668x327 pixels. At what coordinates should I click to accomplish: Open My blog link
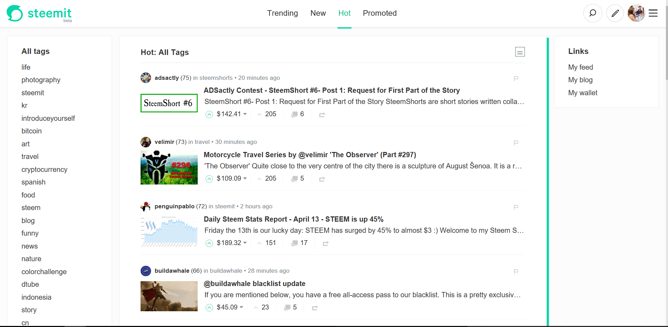point(580,80)
